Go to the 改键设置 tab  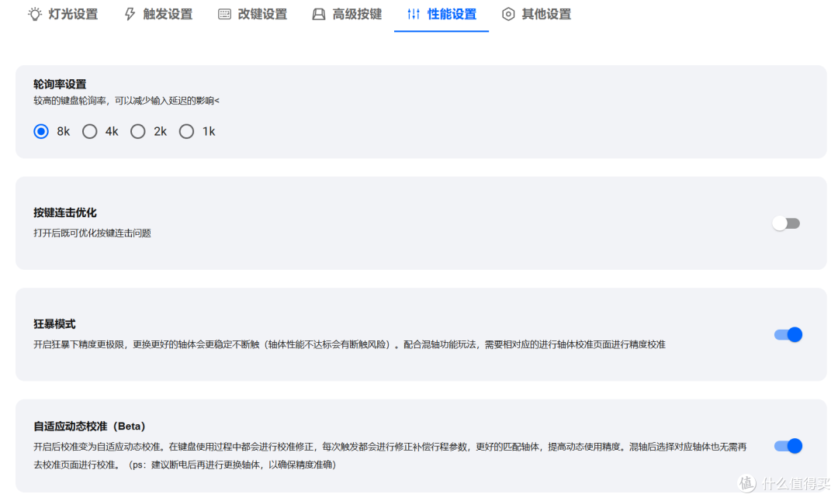pyautogui.click(x=253, y=15)
